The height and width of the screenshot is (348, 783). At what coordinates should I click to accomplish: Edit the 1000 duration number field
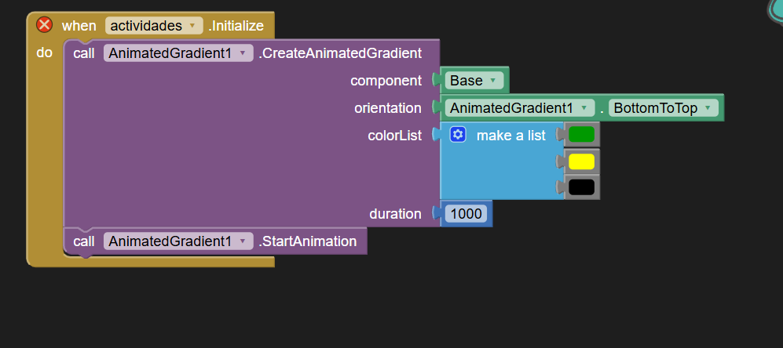coord(467,213)
